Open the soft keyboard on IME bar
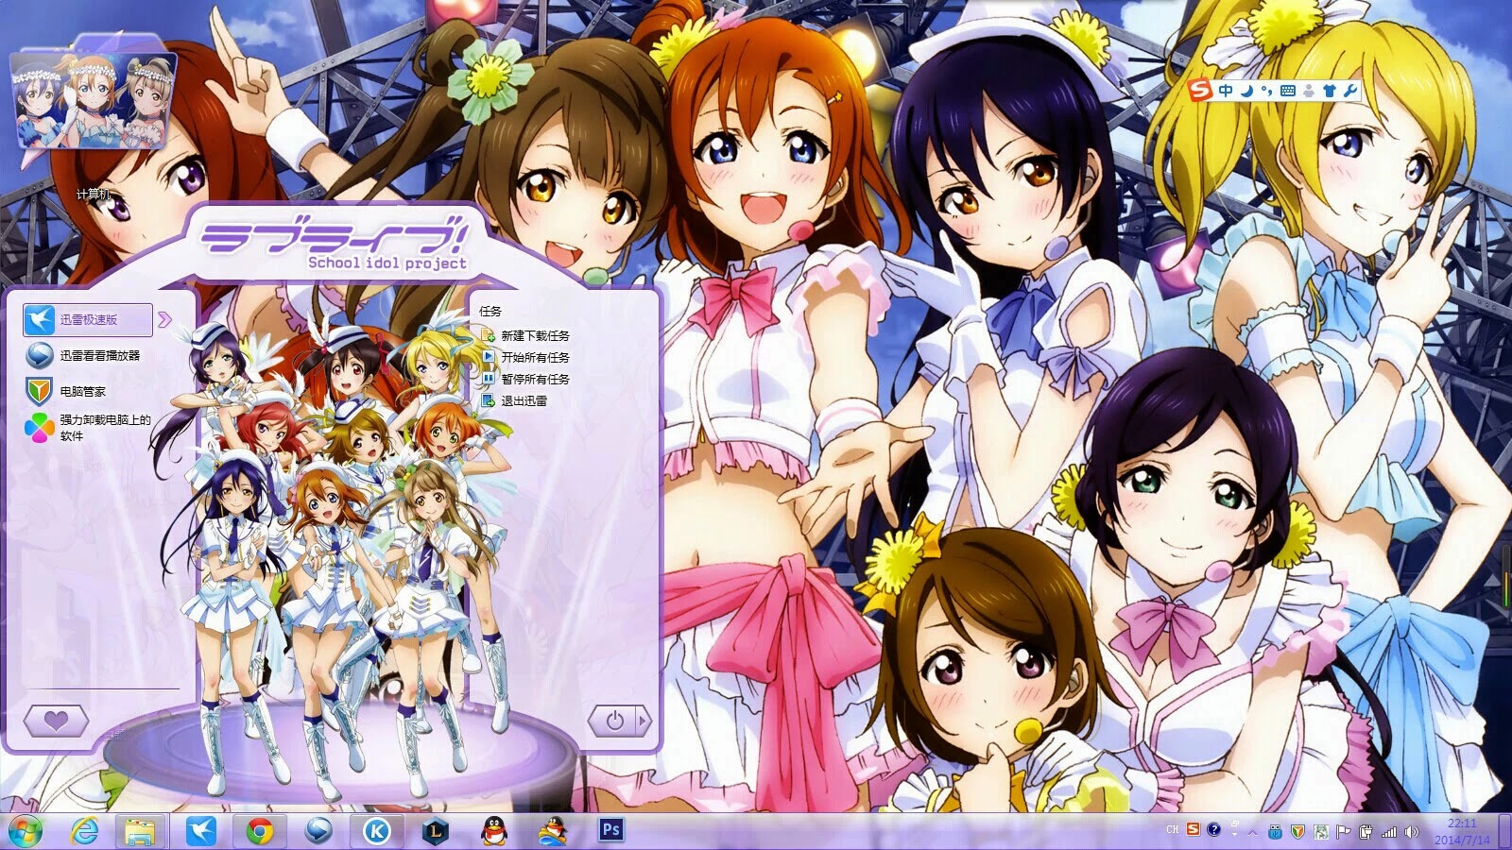Screen dimensions: 1512x850 click(1287, 91)
